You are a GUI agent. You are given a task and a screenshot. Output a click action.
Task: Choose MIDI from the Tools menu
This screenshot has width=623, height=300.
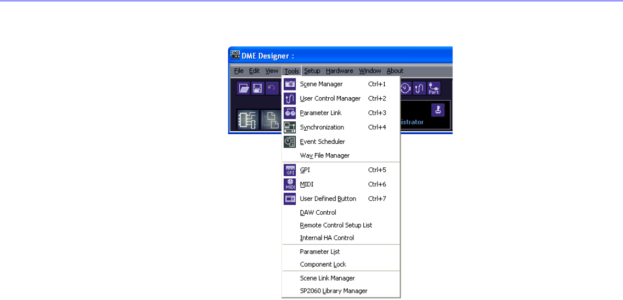tap(341, 184)
